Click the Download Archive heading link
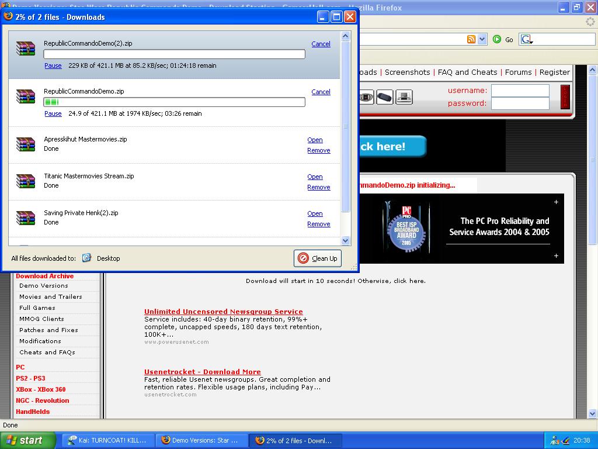598x449 pixels. point(44,276)
